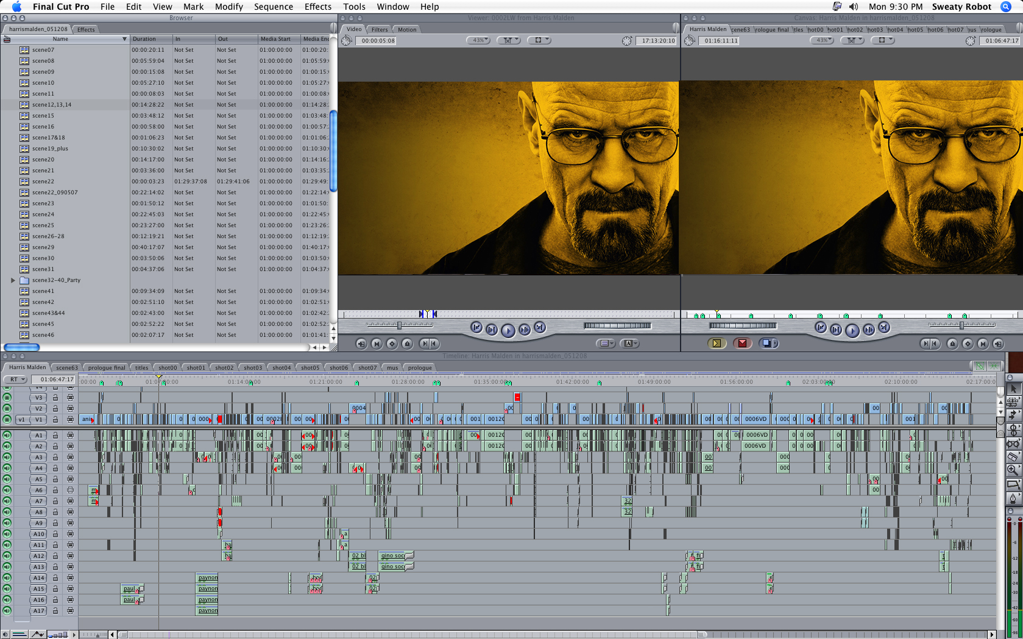The image size is (1023, 639).
Task: Select the Crop tool in tool palette
Action: [1013, 484]
